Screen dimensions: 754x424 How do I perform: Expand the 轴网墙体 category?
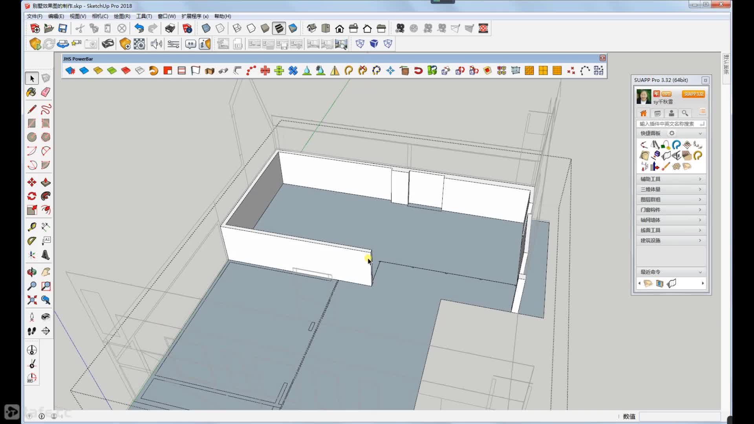pos(671,220)
